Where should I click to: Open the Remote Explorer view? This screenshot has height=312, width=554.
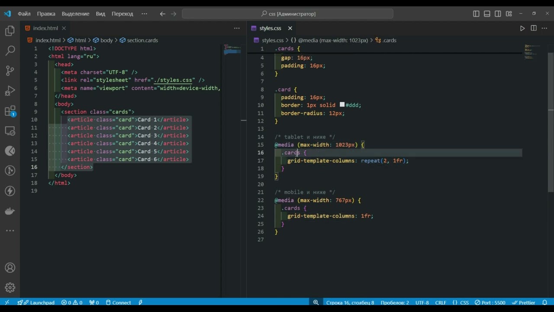click(x=10, y=131)
